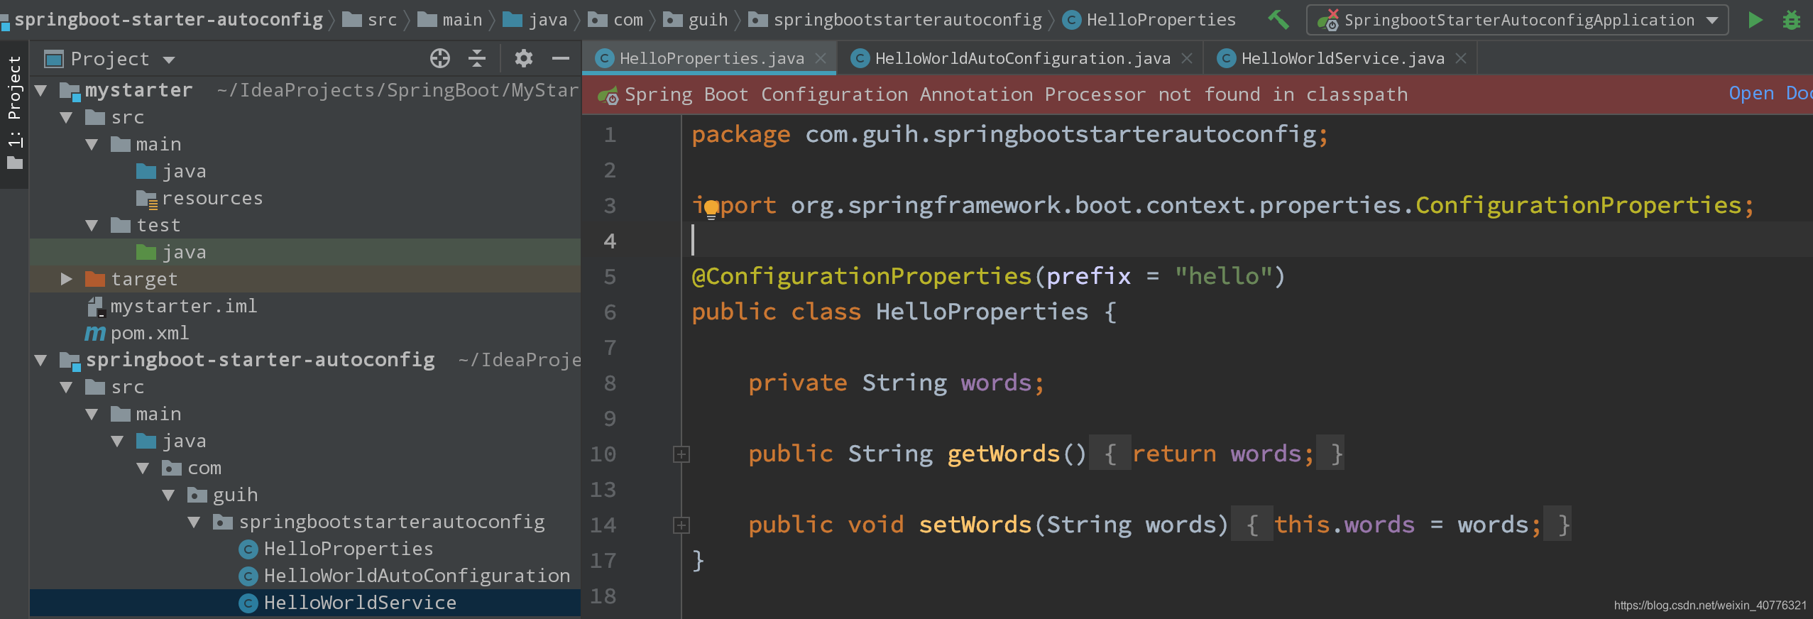This screenshot has width=1813, height=619.
Task: Click the locate/scroll from source target icon
Action: [440, 58]
